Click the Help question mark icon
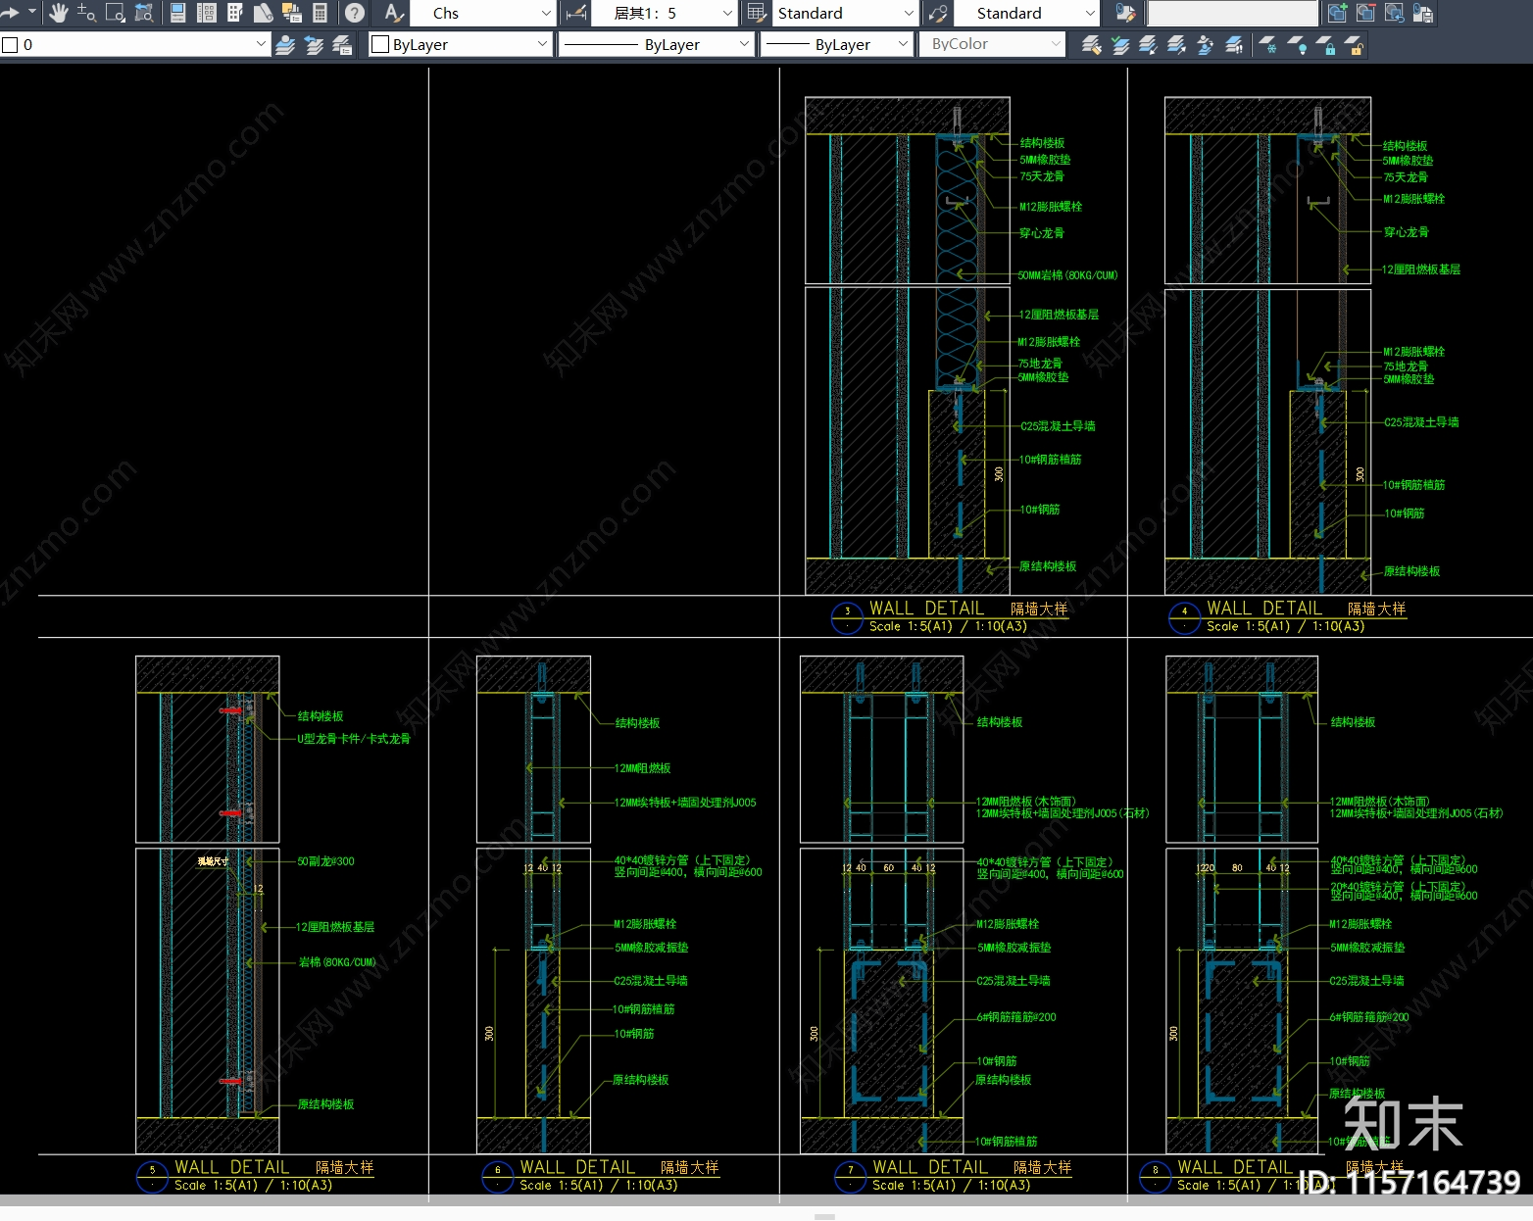 [x=356, y=13]
